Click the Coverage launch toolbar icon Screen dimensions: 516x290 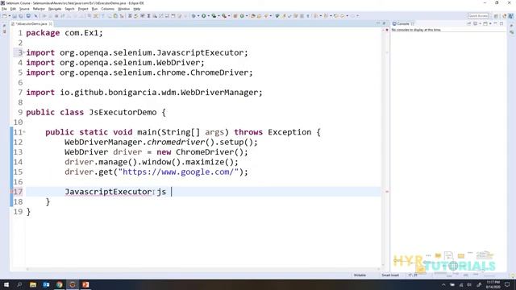coord(214,16)
